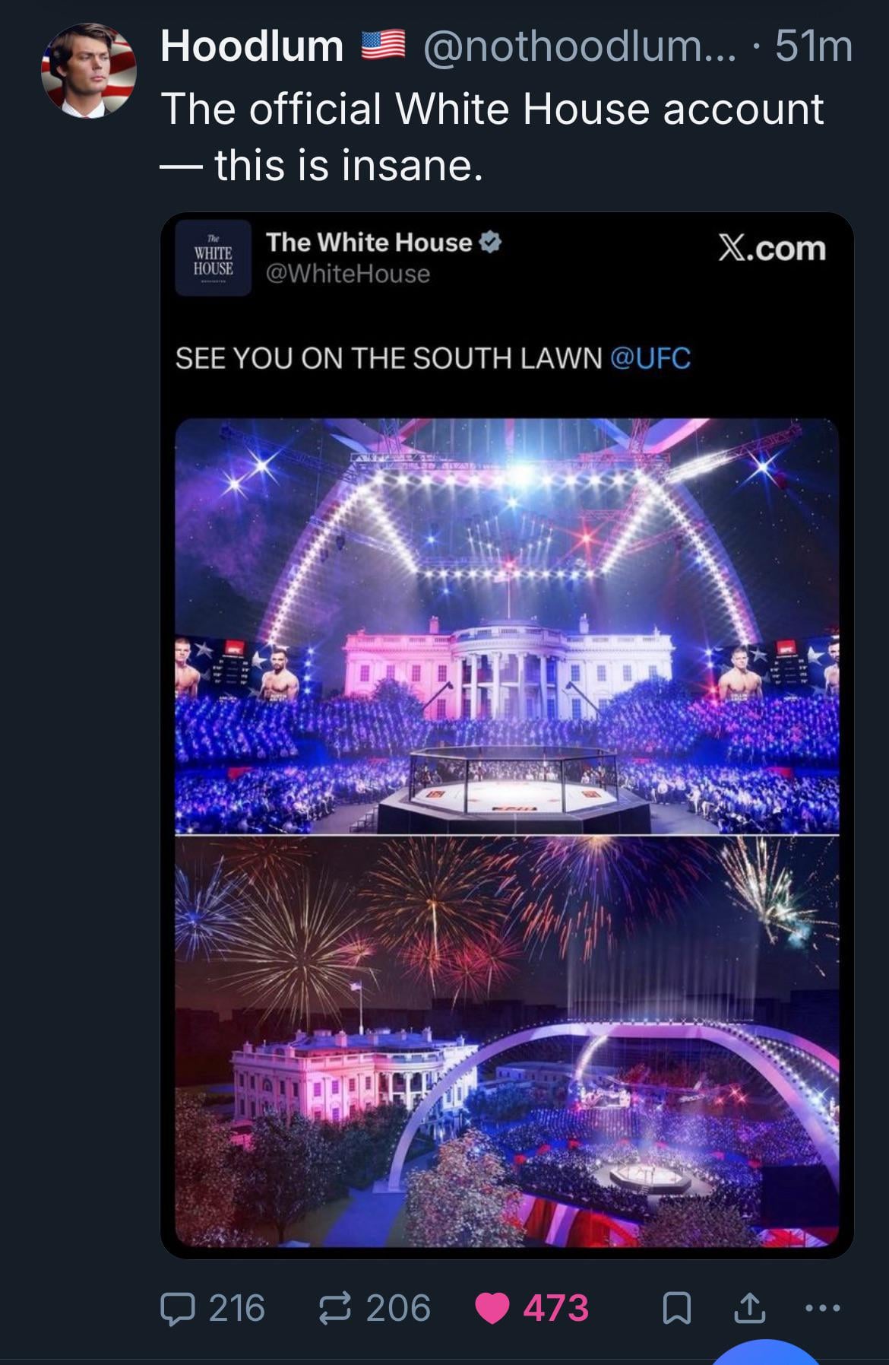Open the three-dot more options menu
This screenshot has height=1365, width=889.
(822, 1309)
